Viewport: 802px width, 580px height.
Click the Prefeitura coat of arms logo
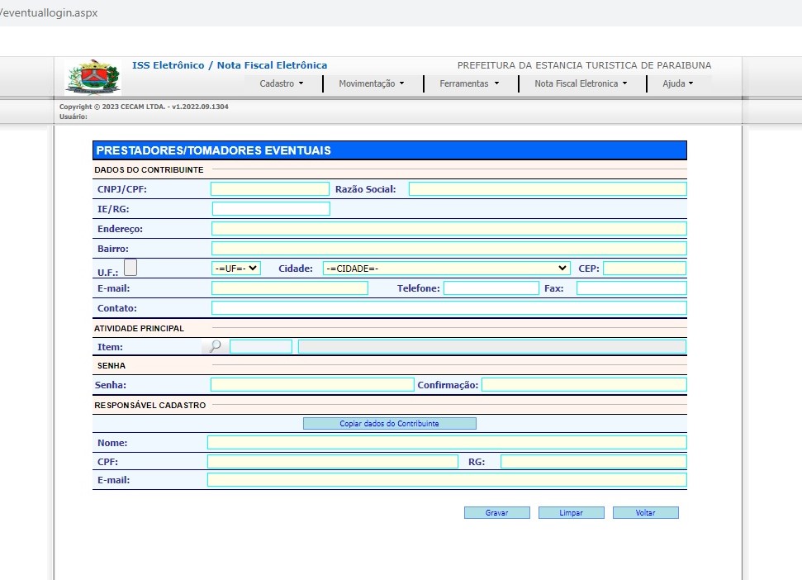pyautogui.click(x=93, y=77)
